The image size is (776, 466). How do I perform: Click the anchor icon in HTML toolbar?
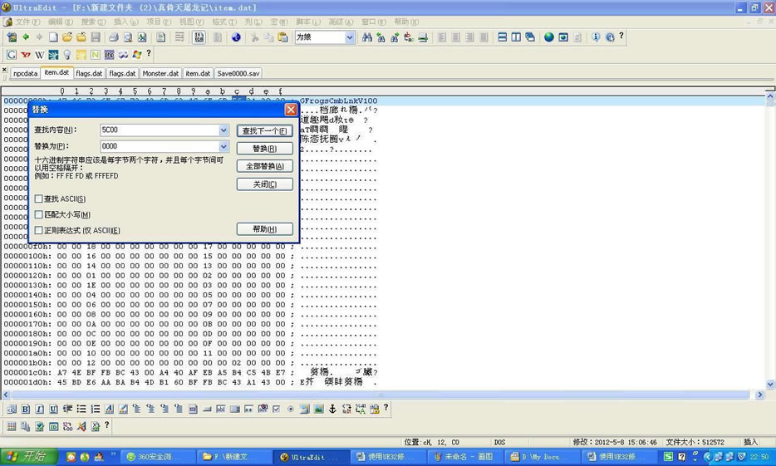point(332,409)
